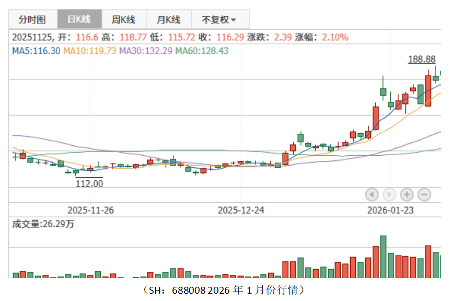
Task: Show the 月K线 monthly chart tab
Action: point(168,20)
